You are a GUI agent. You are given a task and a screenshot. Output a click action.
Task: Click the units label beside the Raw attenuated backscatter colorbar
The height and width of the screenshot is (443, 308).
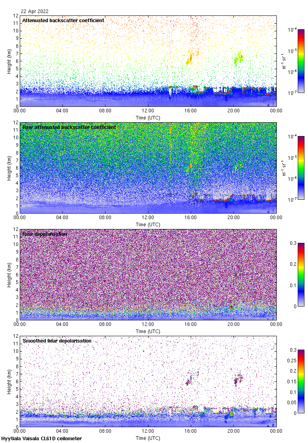(x=284, y=168)
